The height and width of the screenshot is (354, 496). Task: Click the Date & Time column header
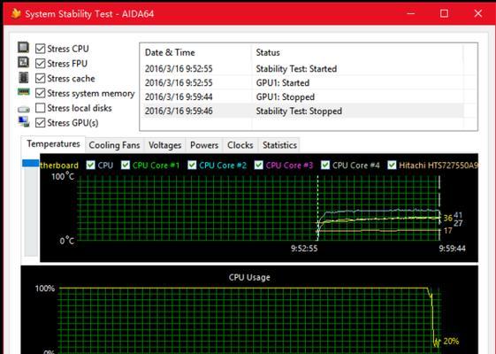click(x=195, y=52)
